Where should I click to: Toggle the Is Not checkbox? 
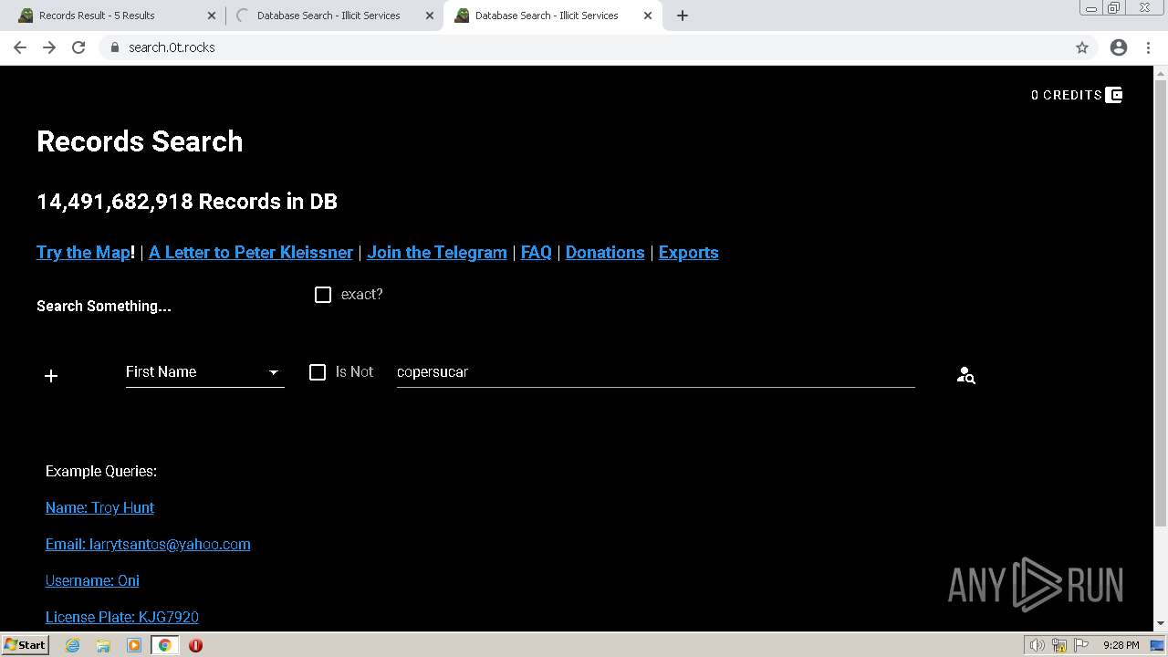(318, 372)
